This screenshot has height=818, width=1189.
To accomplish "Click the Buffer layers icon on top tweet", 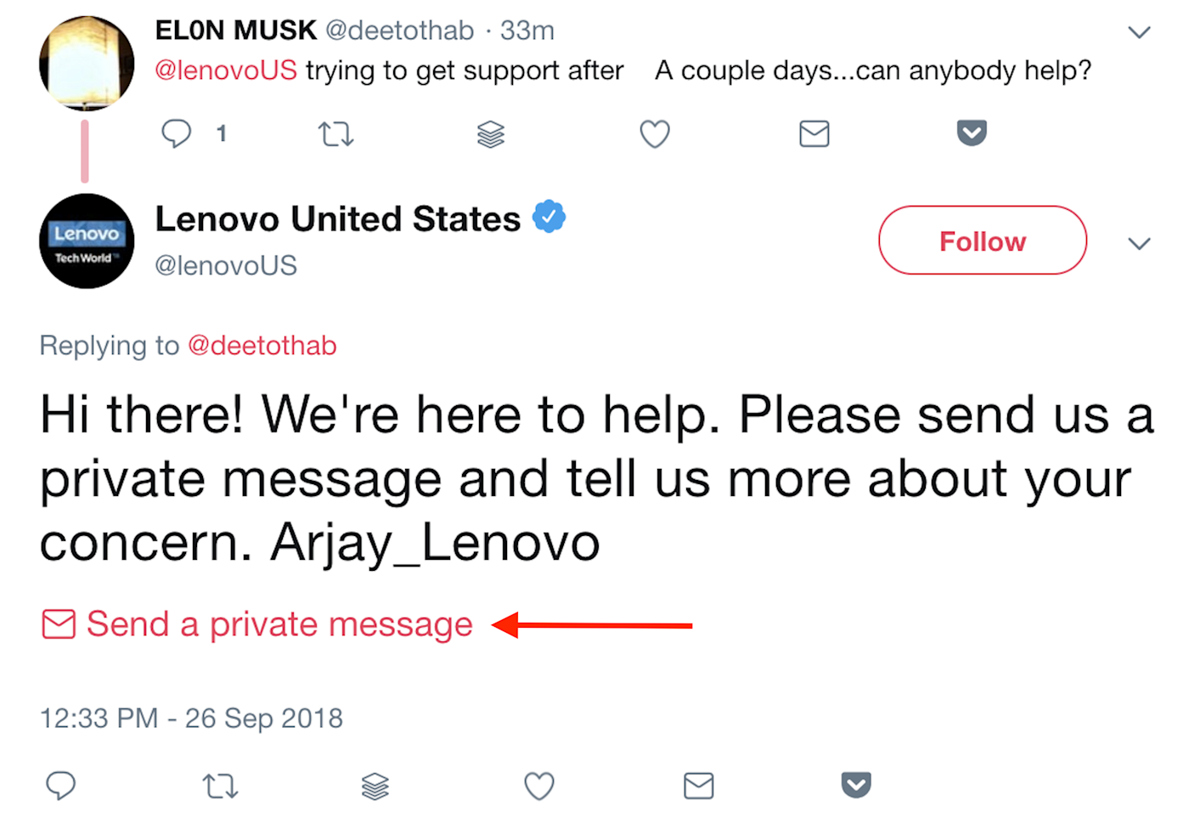I will (x=491, y=133).
